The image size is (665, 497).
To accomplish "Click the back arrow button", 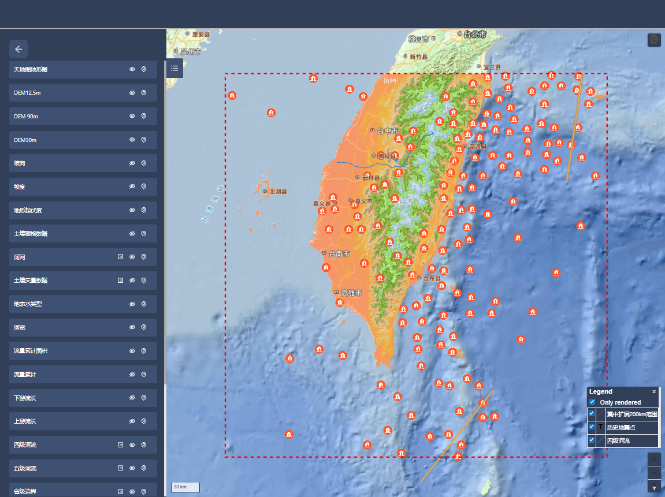I will coord(18,49).
